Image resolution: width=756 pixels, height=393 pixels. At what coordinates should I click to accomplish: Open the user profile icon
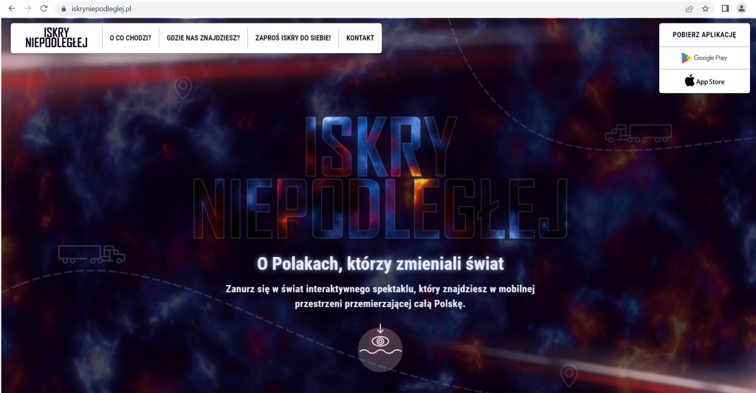tap(741, 9)
